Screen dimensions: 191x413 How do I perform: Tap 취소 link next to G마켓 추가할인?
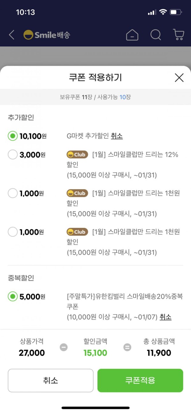[117, 136]
